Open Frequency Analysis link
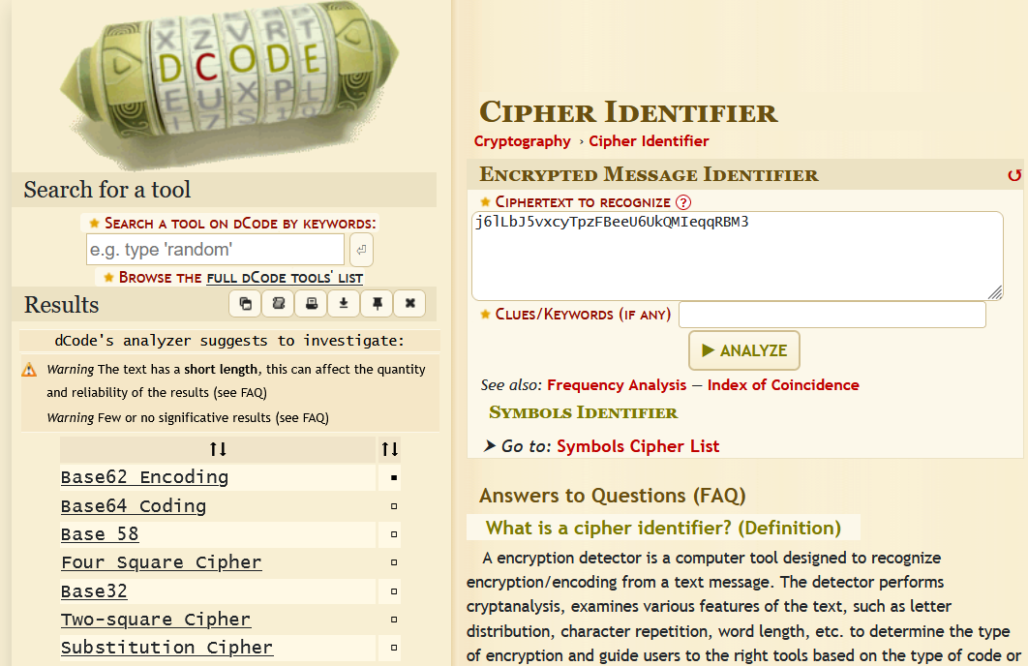The height and width of the screenshot is (666, 1028). pos(617,385)
